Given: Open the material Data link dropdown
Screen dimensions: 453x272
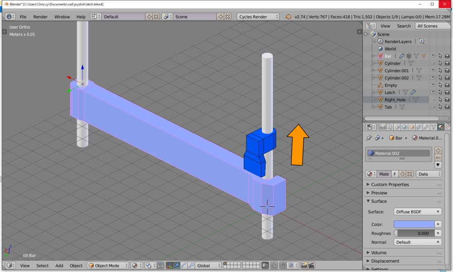Looking at the screenshot, I should pyautogui.click(x=429, y=174).
